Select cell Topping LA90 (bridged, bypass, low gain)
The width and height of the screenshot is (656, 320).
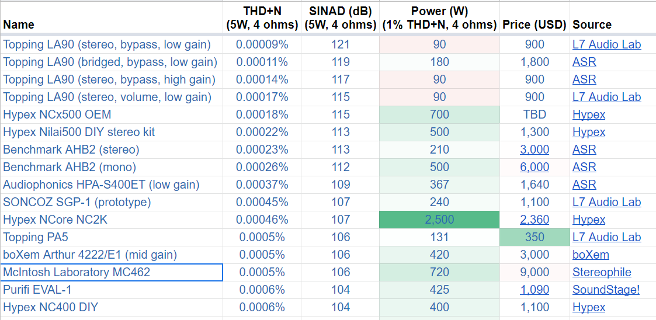pos(112,62)
